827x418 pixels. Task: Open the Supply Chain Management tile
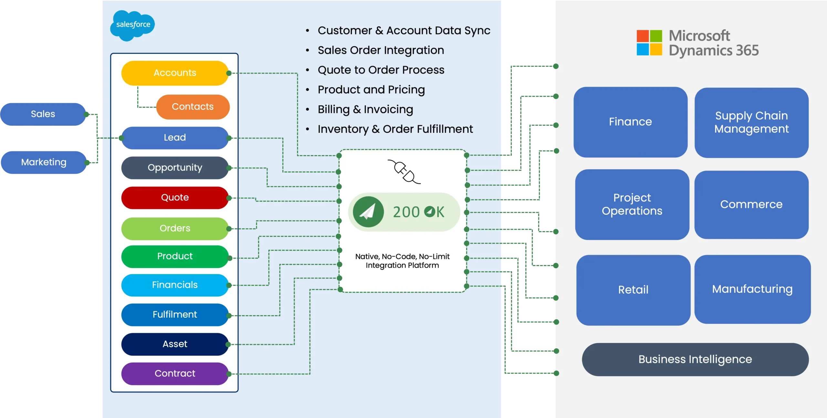pyautogui.click(x=751, y=123)
